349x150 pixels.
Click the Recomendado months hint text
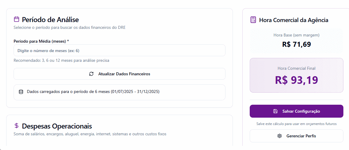[x=61, y=60]
